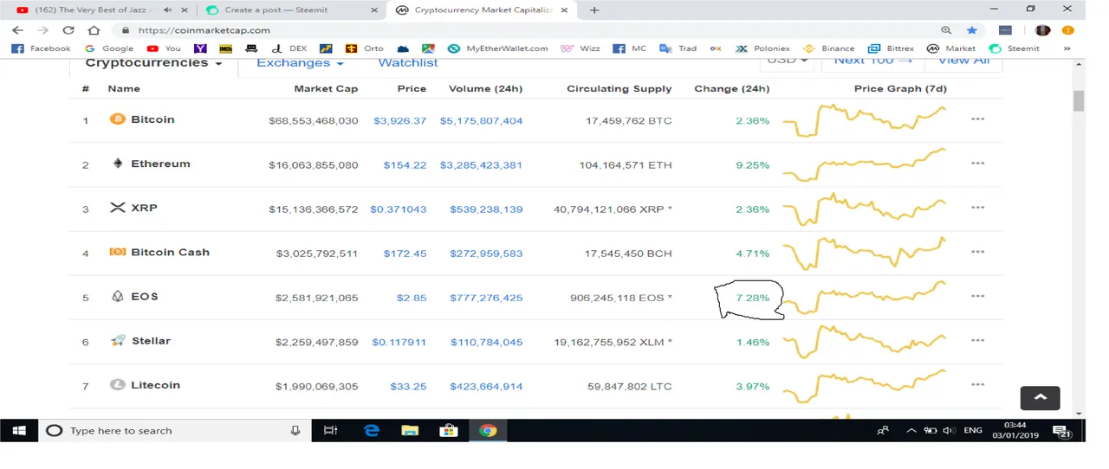Open the IMDb bookmark icon
This screenshot has height=469, width=1109.
pyautogui.click(x=226, y=48)
